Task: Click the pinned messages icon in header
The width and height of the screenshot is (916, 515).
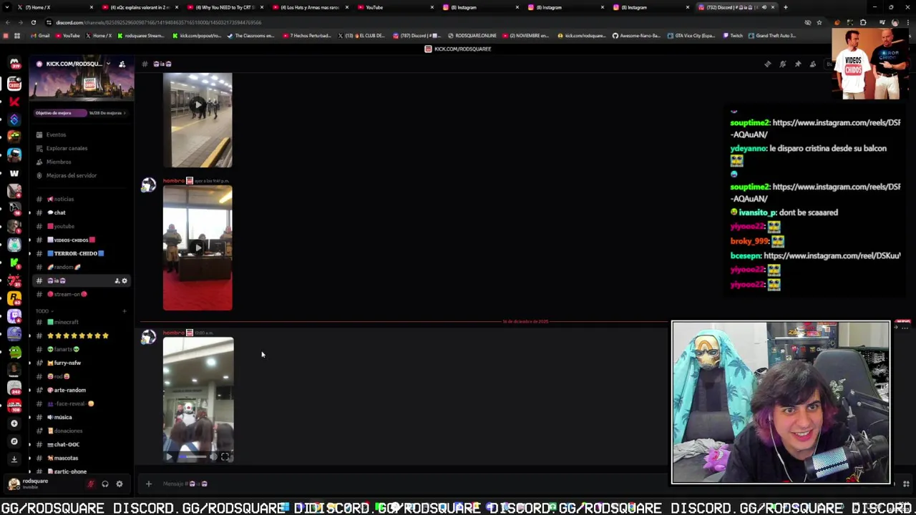Action: 798,64
